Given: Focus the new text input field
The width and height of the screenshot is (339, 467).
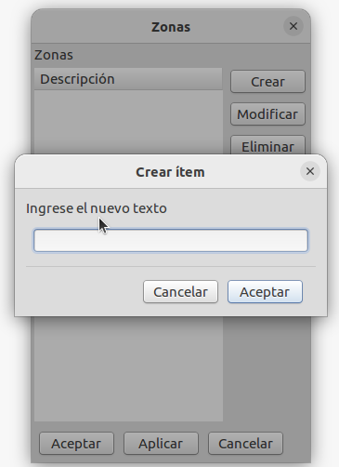Looking at the screenshot, I should coord(171,241).
